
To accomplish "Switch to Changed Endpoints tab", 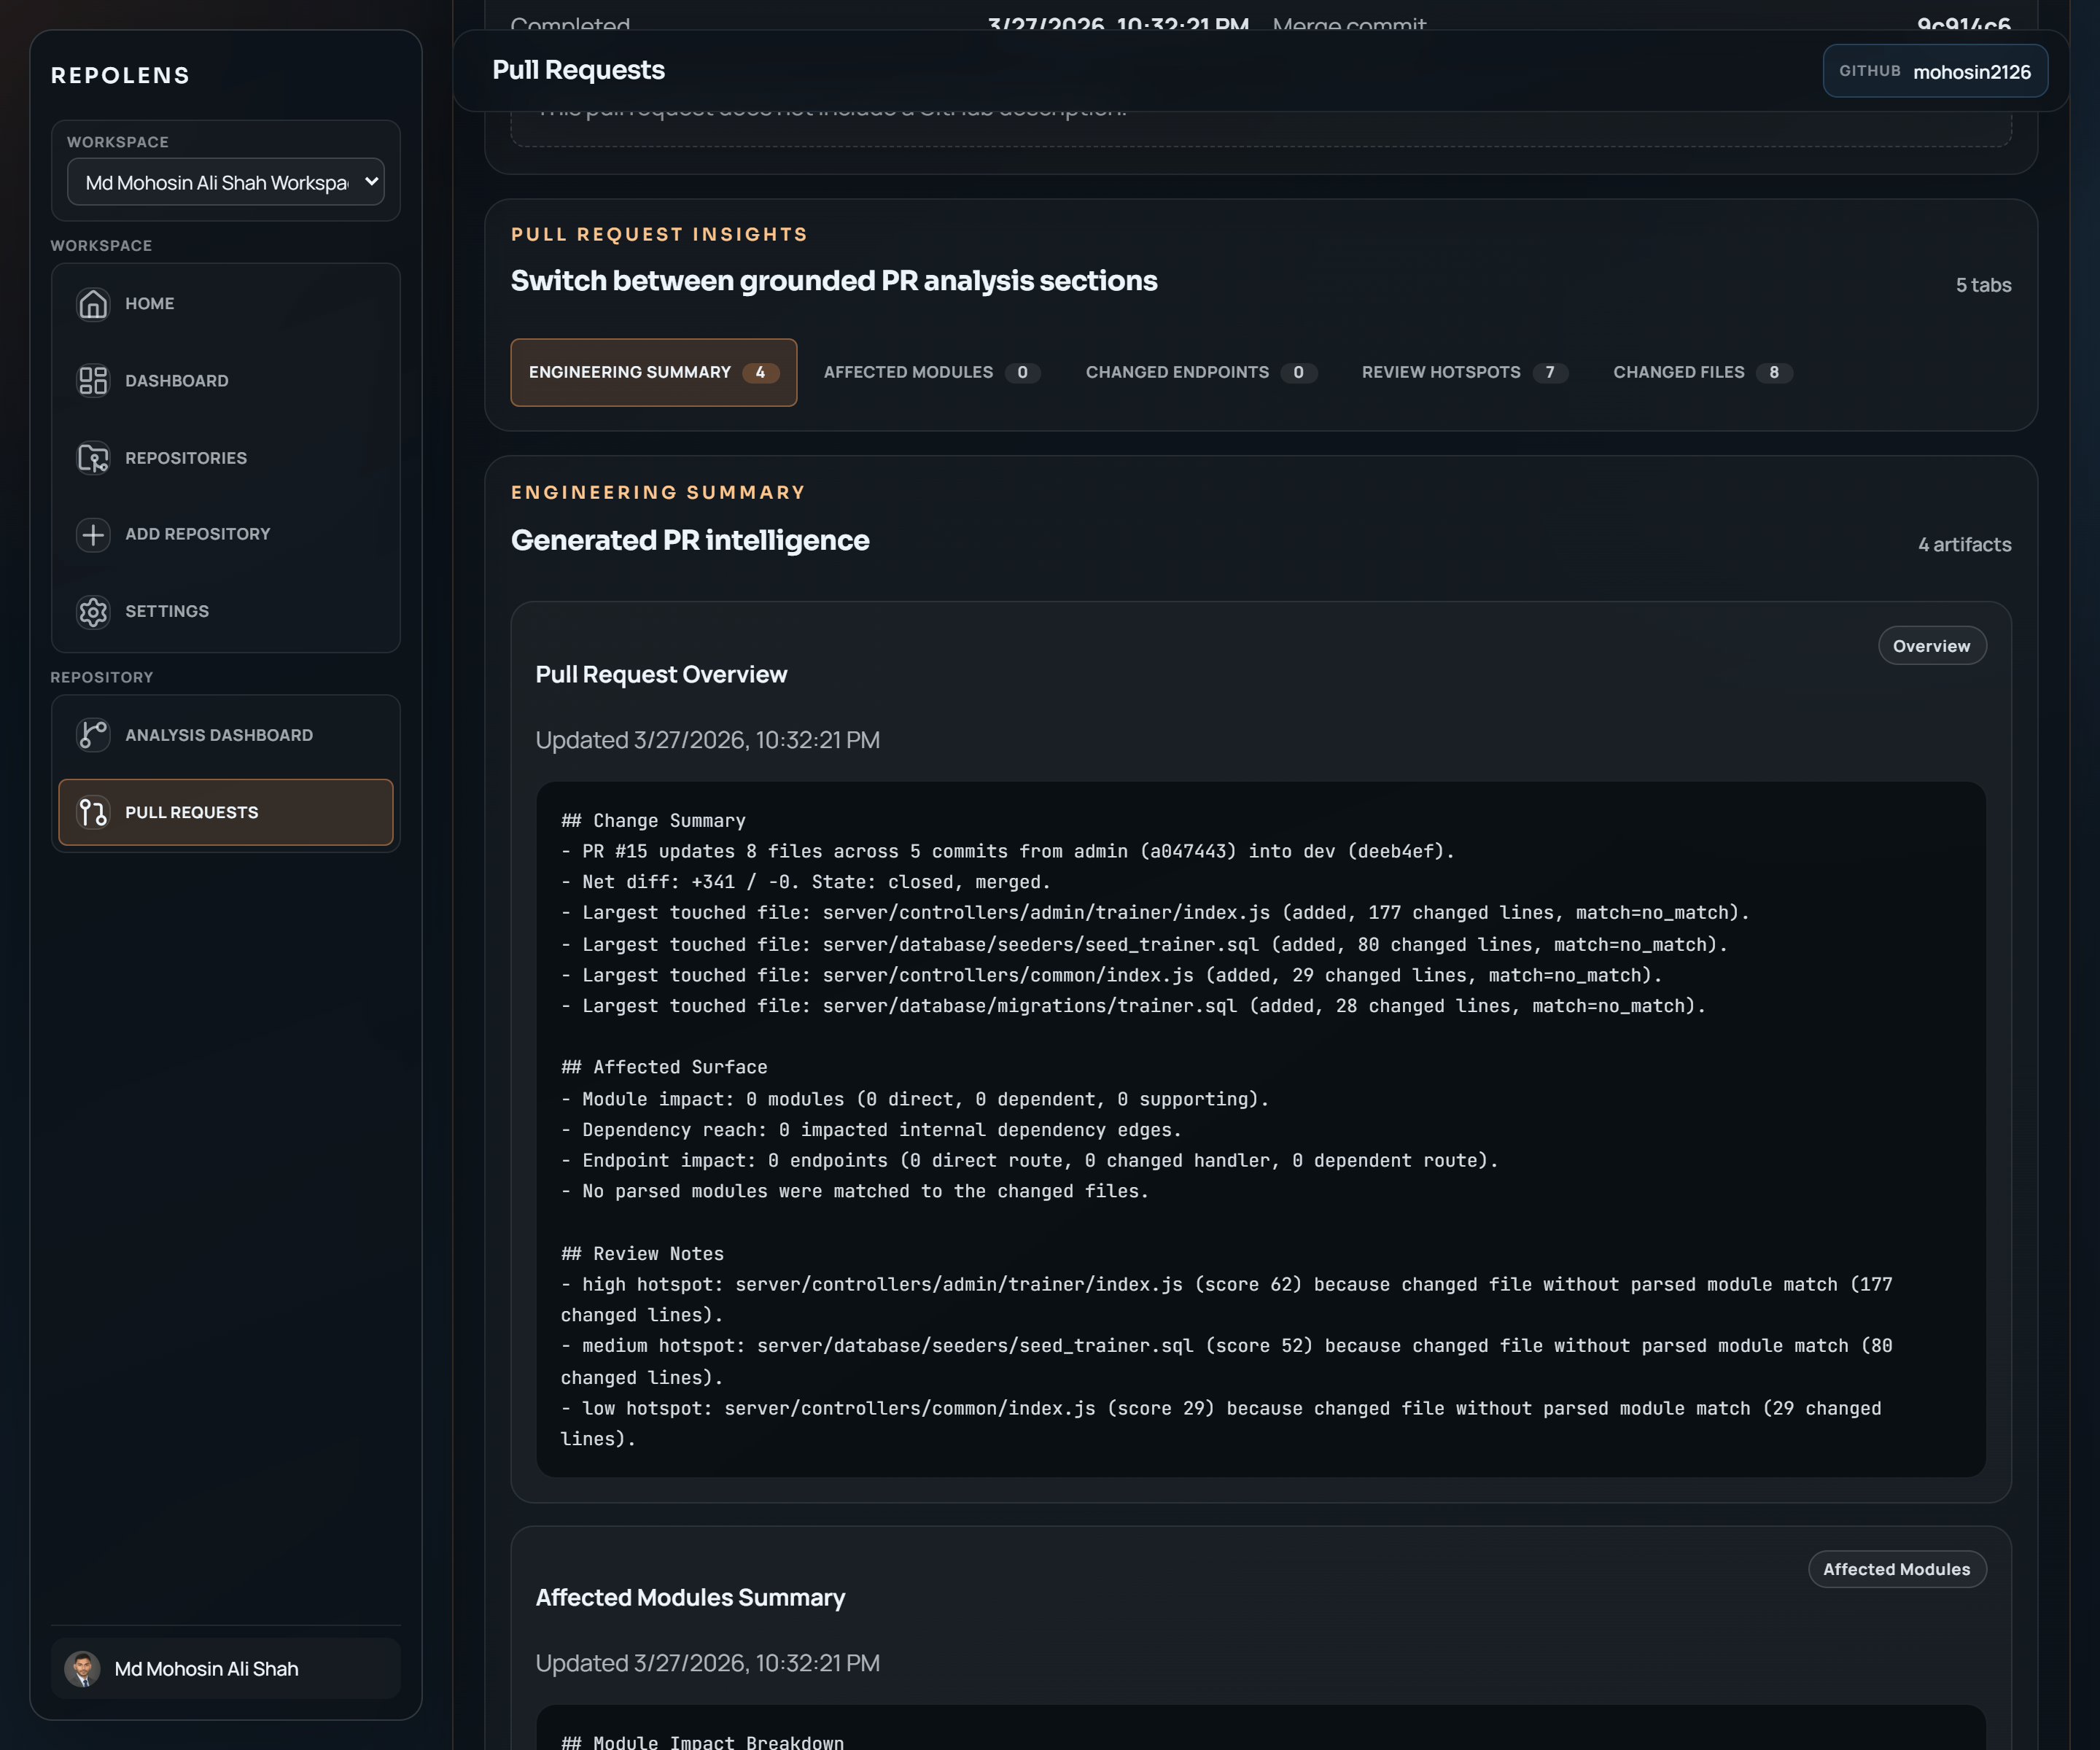I will (x=1200, y=373).
